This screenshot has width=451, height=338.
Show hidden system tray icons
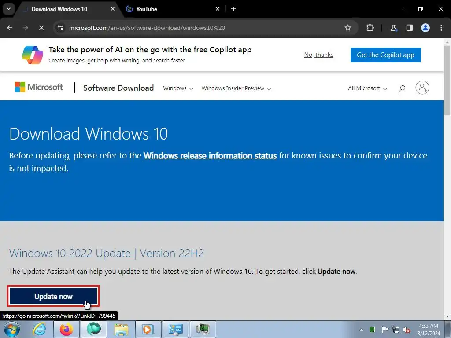[x=361, y=330]
